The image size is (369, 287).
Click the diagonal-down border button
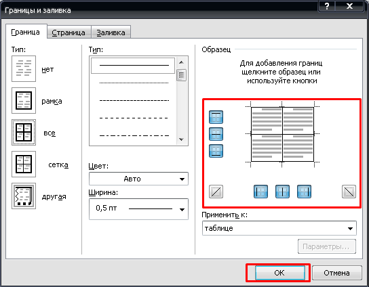[x=349, y=192]
